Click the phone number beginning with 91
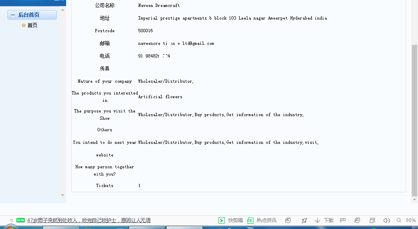 [x=154, y=56]
